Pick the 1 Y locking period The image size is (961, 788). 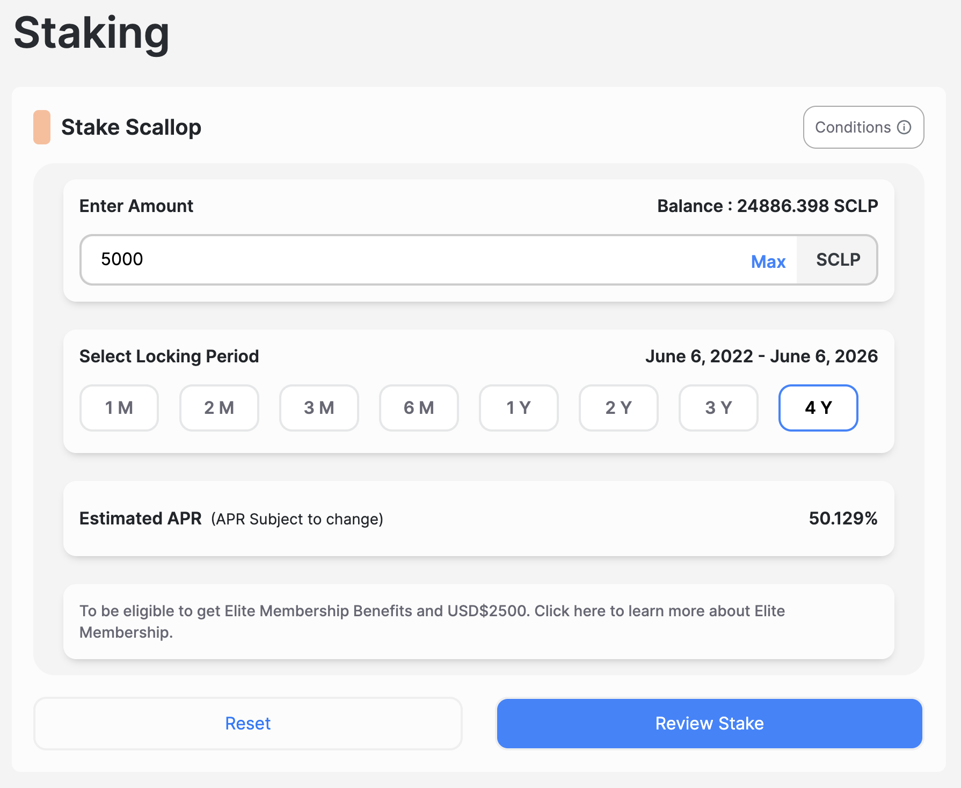[x=519, y=408]
